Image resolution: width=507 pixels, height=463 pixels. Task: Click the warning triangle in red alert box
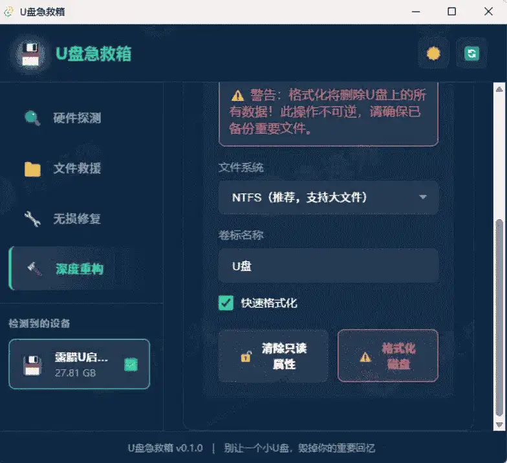pos(238,96)
